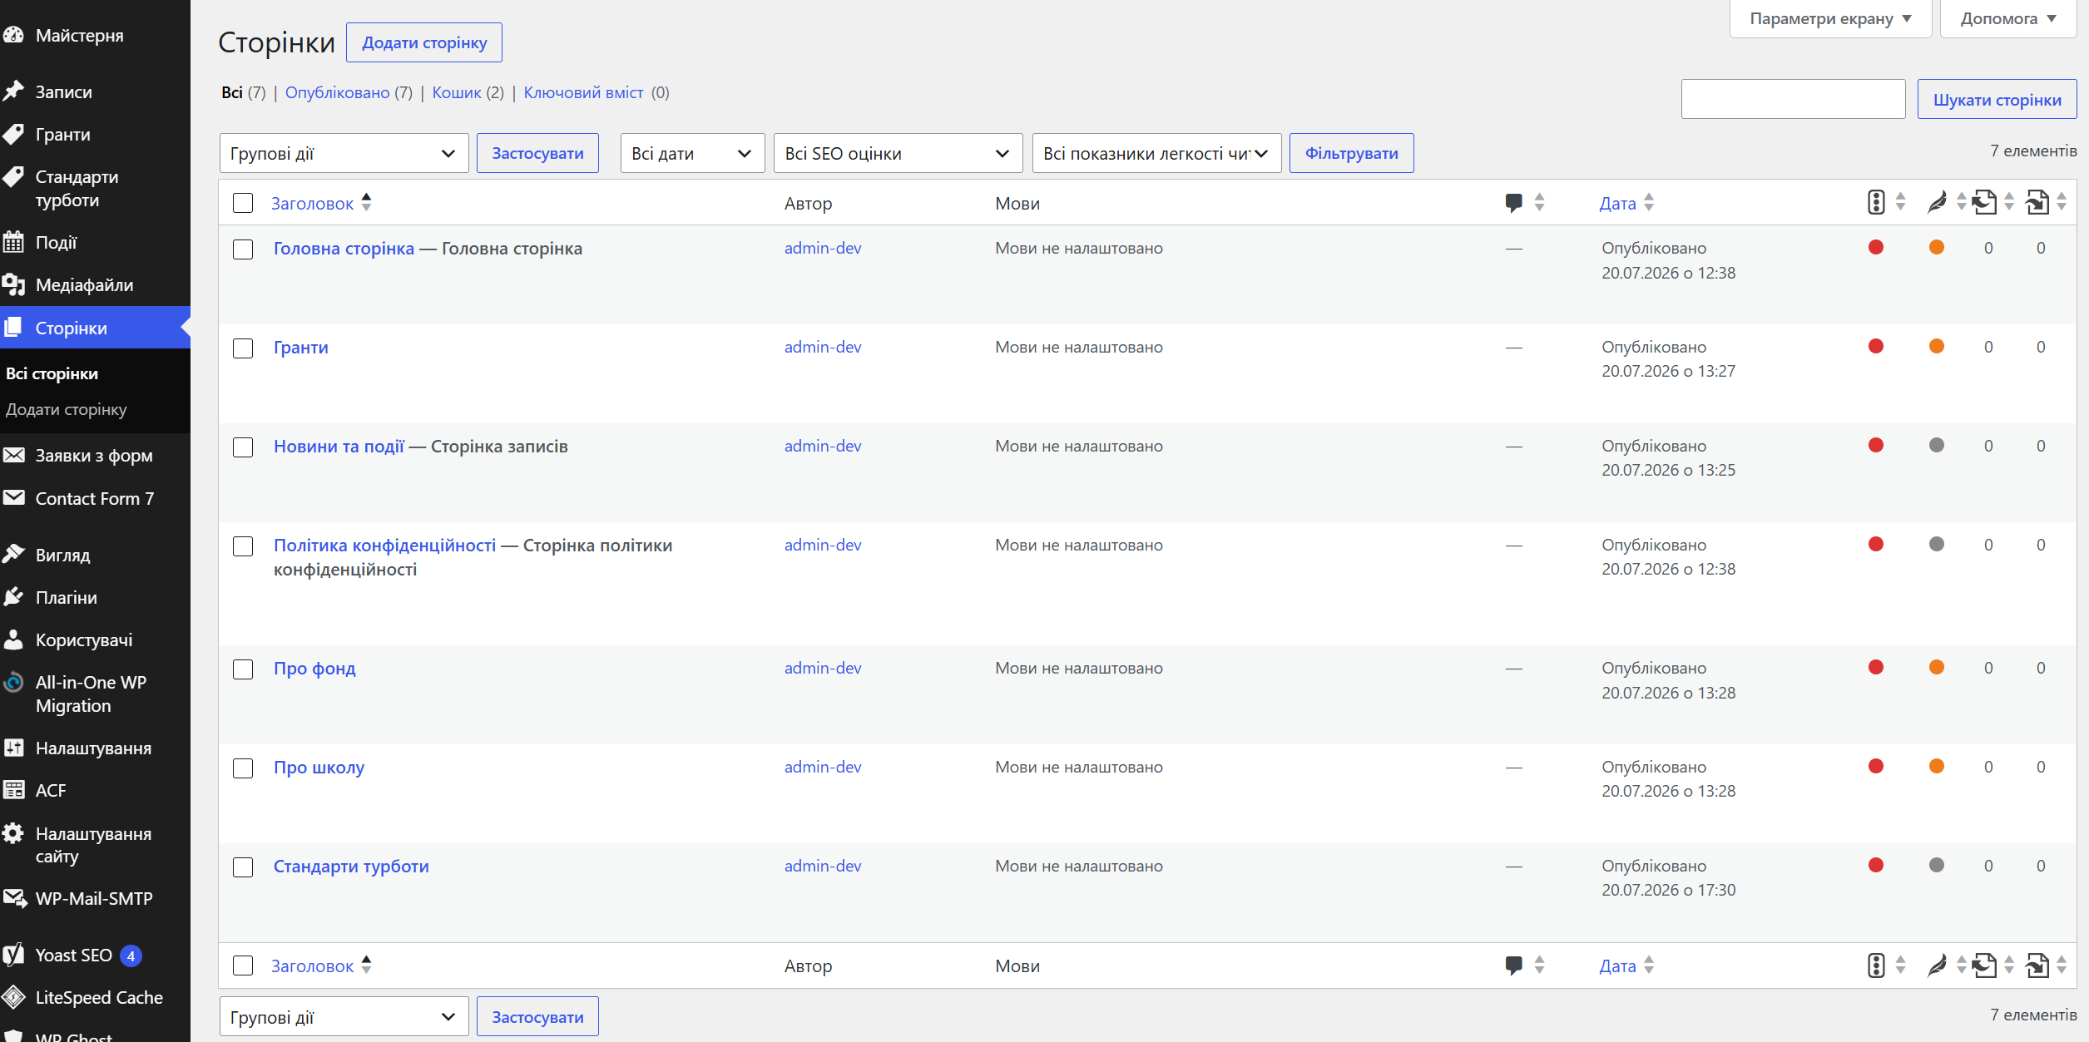Expand the Всі SEO оцінки filter
Viewport: 2089px width, 1042px height.
pos(898,153)
